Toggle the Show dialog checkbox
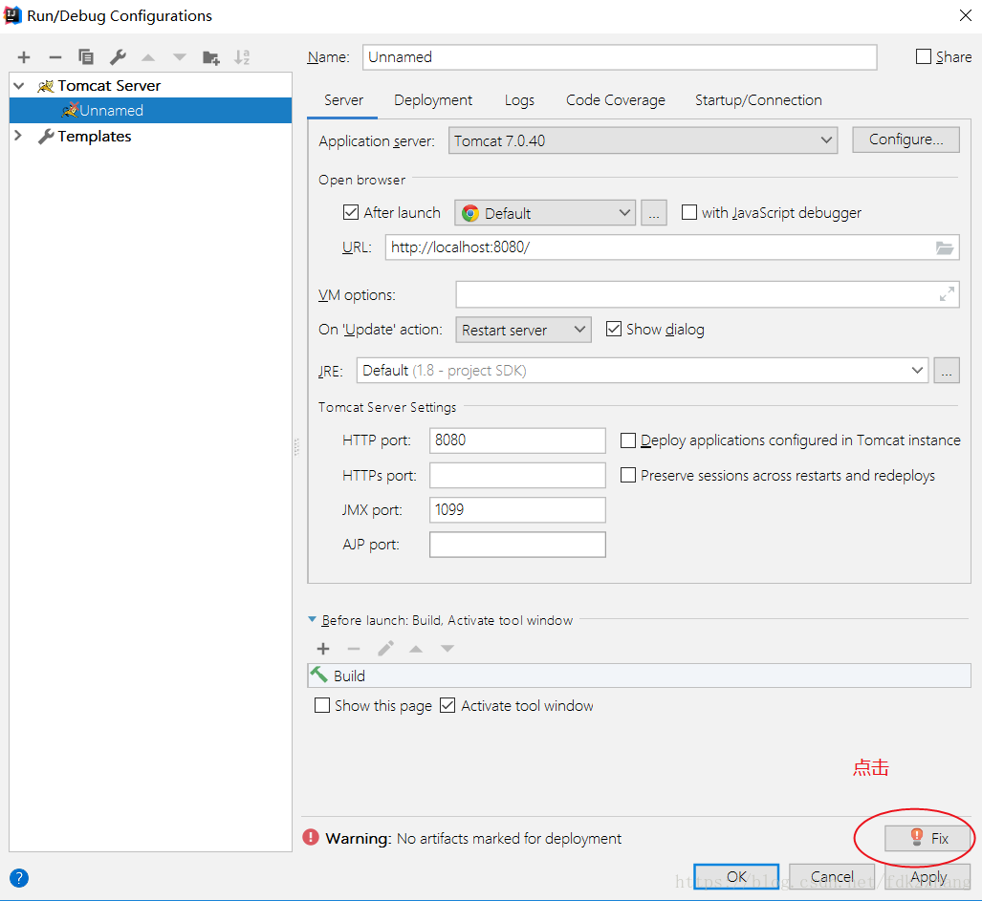 tap(614, 329)
